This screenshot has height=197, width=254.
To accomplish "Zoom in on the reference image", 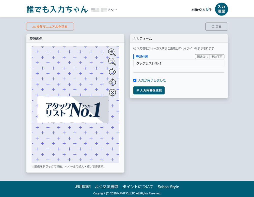I will click(x=112, y=52).
